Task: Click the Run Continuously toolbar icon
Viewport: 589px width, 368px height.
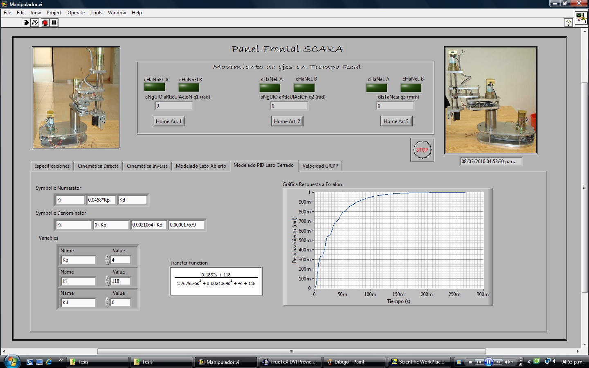Action: (x=35, y=23)
